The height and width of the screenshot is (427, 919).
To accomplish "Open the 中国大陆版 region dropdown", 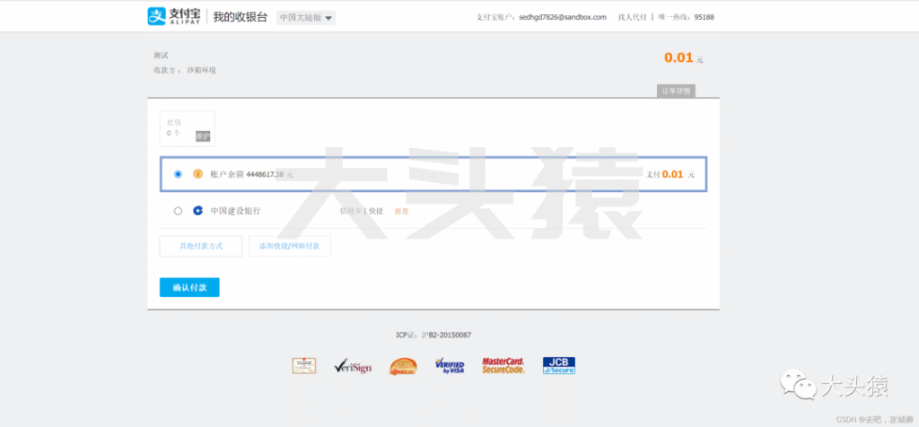I will 306,18.
